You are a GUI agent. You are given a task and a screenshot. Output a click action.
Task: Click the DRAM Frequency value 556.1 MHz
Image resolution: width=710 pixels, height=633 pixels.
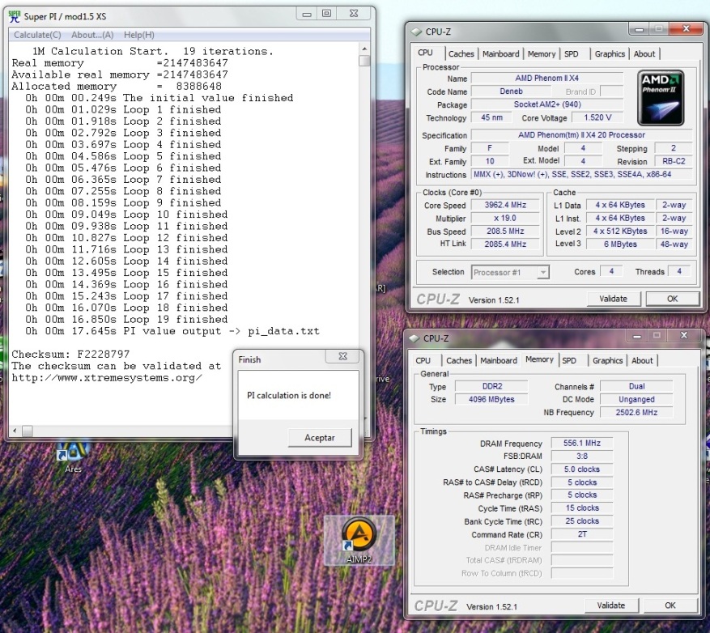(582, 444)
